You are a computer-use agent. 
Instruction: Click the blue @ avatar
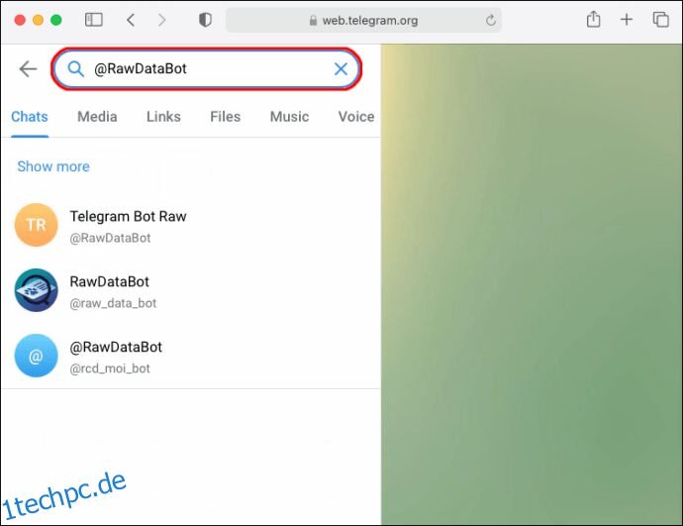click(37, 356)
